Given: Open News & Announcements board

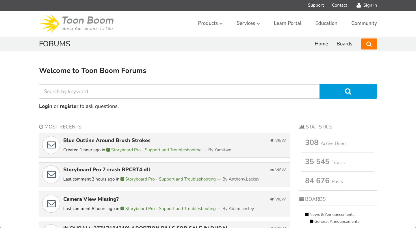Looking at the screenshot, I should pyautogui.click(x=332, y=214).
